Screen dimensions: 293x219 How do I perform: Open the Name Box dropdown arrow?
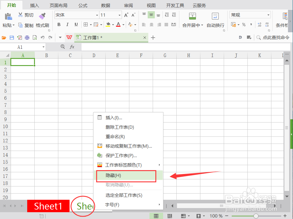43,47
